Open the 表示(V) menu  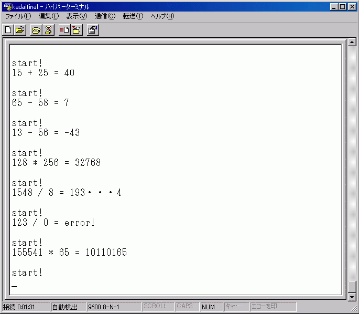point(77,16)
